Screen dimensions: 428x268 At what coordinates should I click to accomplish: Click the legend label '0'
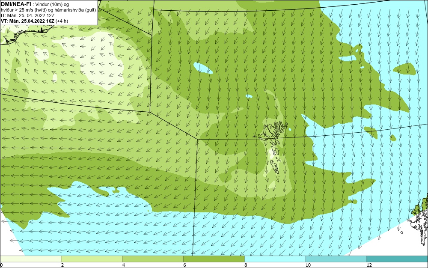click(x=1, y=265)
